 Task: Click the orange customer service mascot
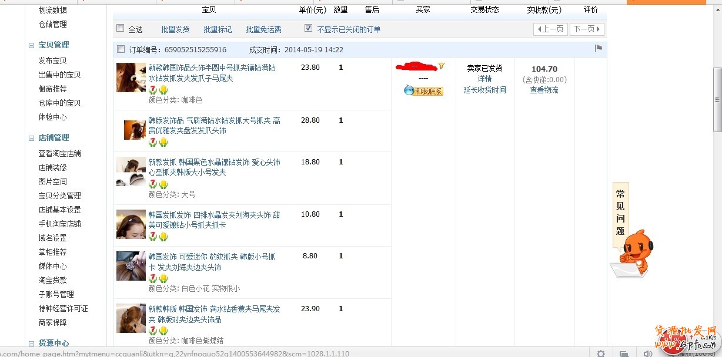[x=634, y=252]
